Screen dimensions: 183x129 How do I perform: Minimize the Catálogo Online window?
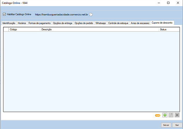pyautogui.click(x=159, y=3)
